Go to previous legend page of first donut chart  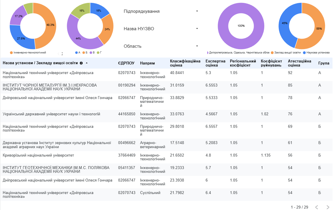(59, 54)
